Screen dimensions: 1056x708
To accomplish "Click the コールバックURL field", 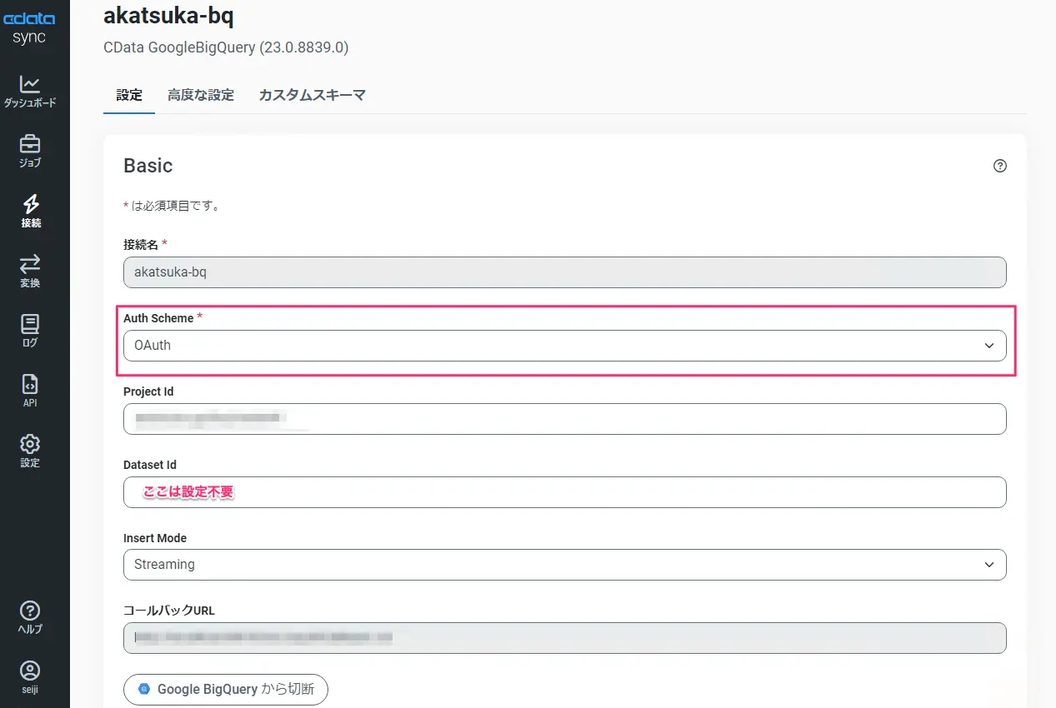I will tap(564, 638).
